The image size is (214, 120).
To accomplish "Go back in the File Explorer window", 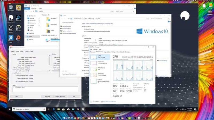I will click(26, 11).
